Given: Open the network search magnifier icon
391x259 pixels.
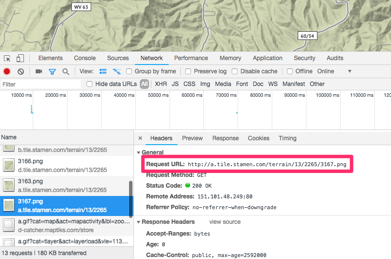Looking at the screenshot, I should pos(65,71).
